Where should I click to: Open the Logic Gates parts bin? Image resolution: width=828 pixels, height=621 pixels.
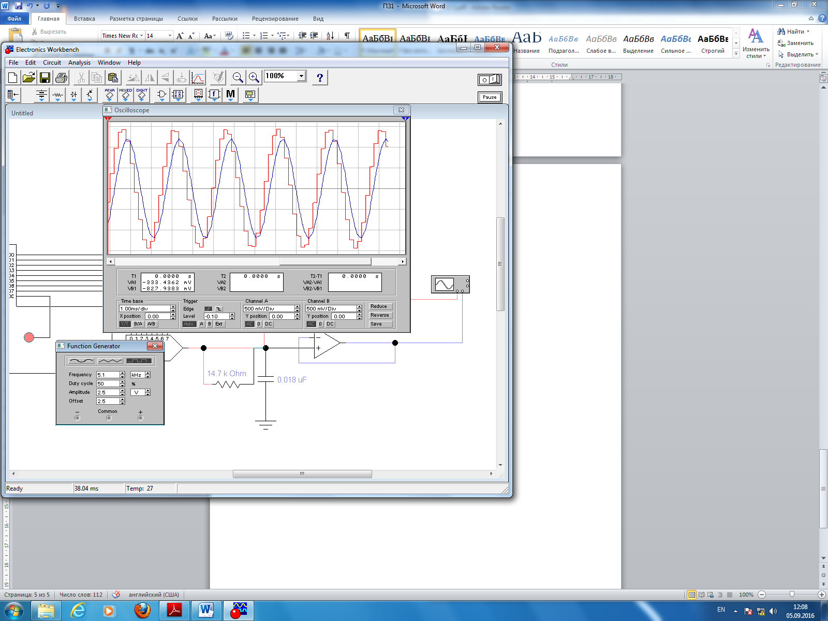pos(161,95)
